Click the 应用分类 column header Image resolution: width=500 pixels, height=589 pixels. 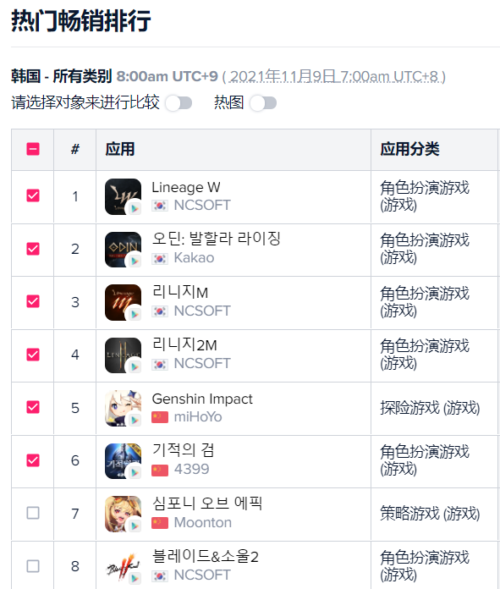point(409,149)
